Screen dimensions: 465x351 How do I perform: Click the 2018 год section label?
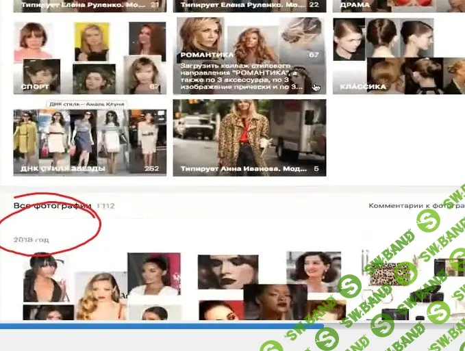(32, 239)
